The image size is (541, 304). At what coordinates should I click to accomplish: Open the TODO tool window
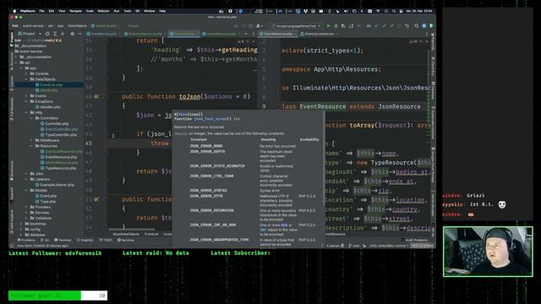106,240
